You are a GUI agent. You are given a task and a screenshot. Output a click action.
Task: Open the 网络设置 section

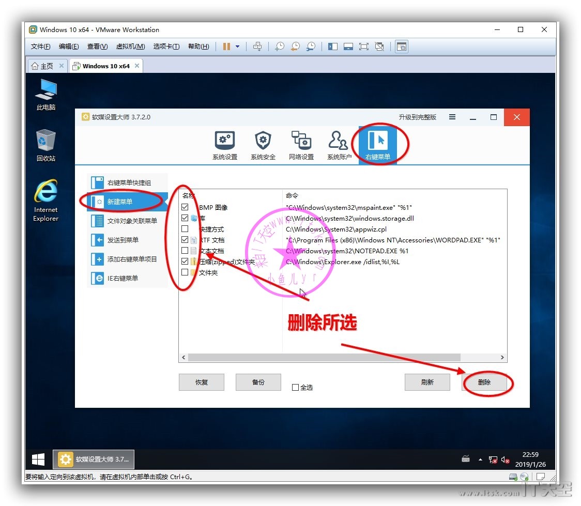tap(301, 145)
